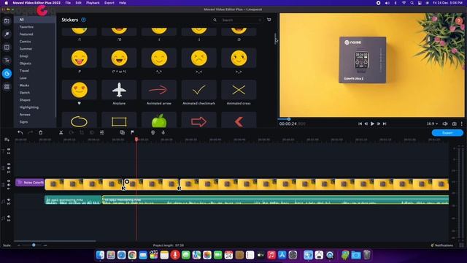Click the redo arrow in timeline toolbar
This screenshot has width=467, height=263.
click(31, 132)
